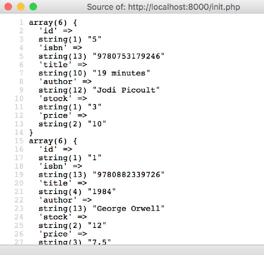Click the window title 'Source of: http://localhost:8000/init.php'
This screenshot has width=264, height=255.
tap(163, 7)
